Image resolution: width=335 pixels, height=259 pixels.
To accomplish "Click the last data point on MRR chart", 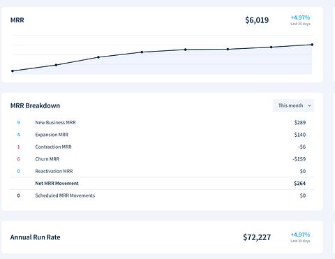I will pyautogui.click(x=312, y=45).
